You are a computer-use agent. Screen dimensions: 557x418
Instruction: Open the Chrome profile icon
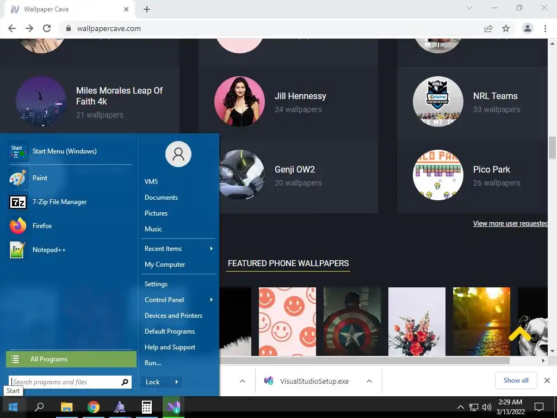(528, 28)
